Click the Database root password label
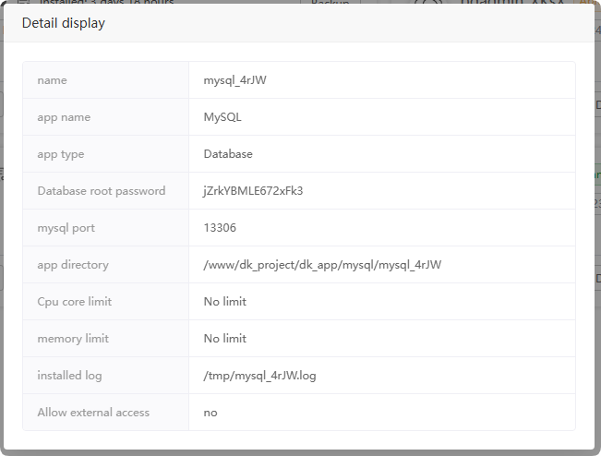 point(102,191)
